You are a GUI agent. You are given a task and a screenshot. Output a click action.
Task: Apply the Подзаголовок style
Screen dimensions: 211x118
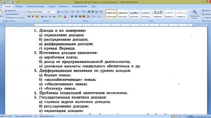coord(169,14)
